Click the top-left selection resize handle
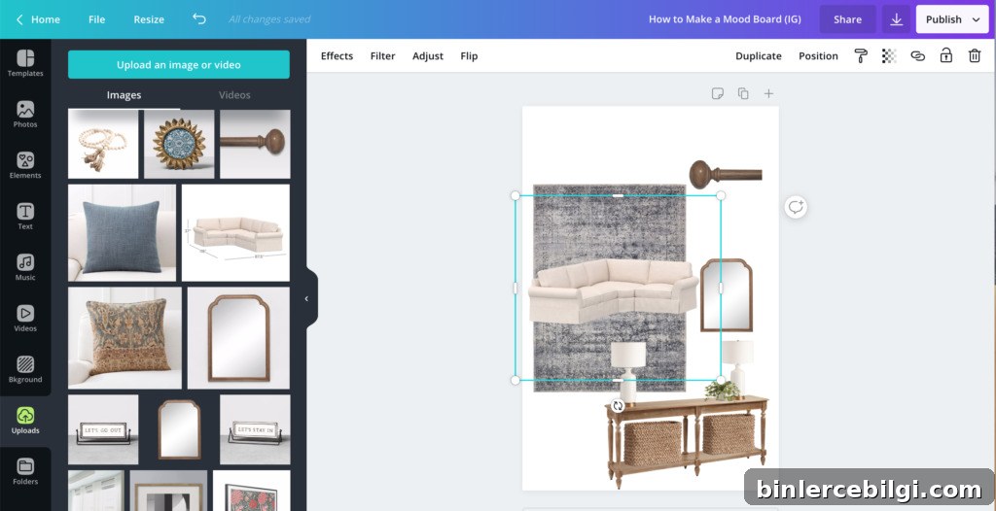 [516, 195]
